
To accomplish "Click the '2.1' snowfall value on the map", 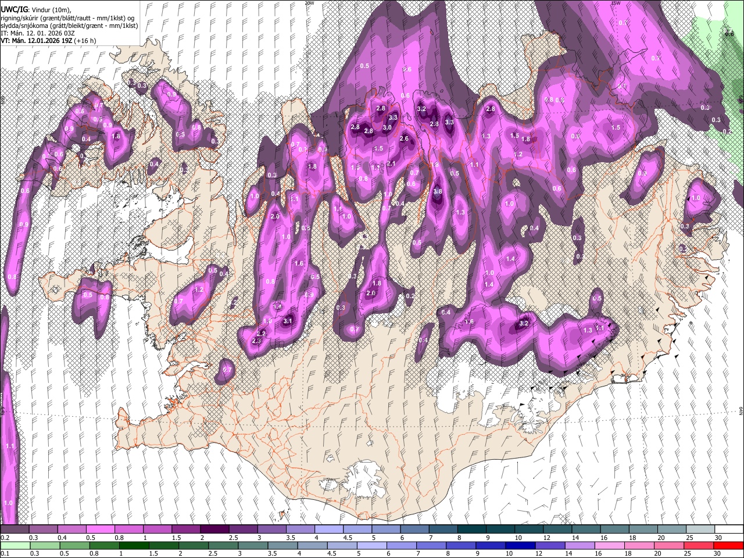I will pyautogui.click(x=391, y=164).
